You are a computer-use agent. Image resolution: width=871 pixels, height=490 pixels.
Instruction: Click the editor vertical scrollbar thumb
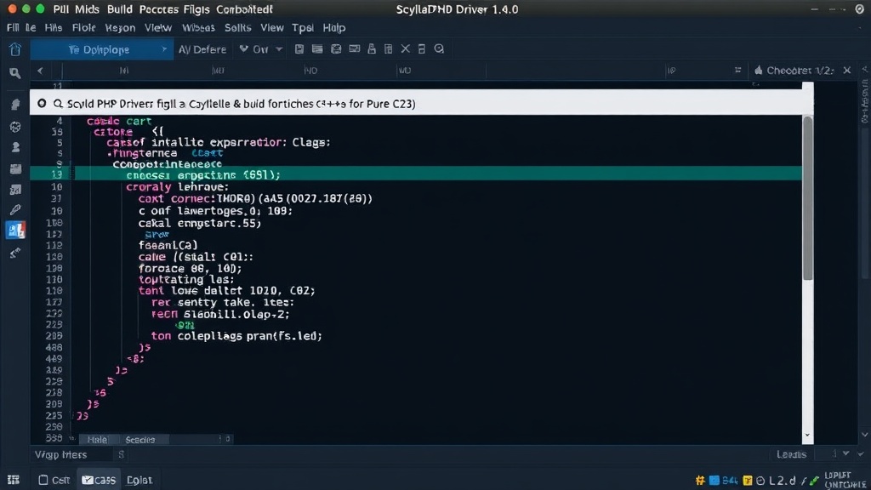807,197
